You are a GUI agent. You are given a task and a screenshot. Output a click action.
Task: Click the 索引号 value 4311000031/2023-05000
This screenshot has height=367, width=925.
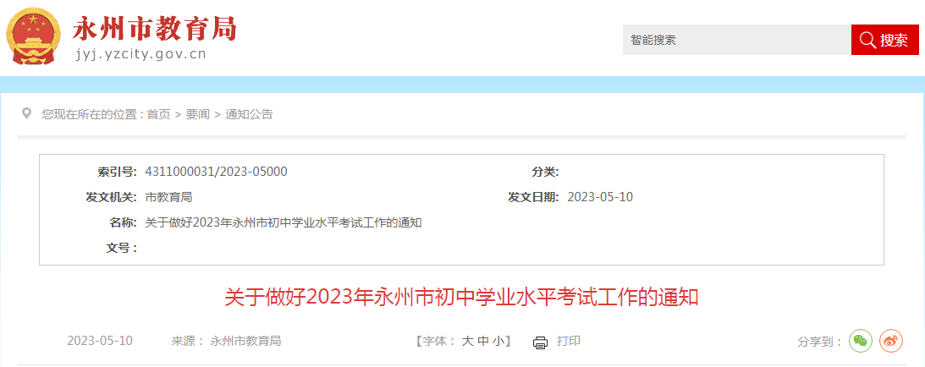tap(216, 172)
